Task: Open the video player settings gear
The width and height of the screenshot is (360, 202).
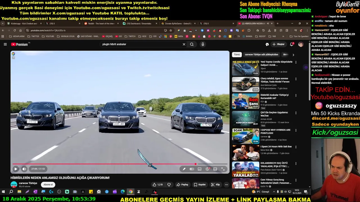Action: [207, 169]
